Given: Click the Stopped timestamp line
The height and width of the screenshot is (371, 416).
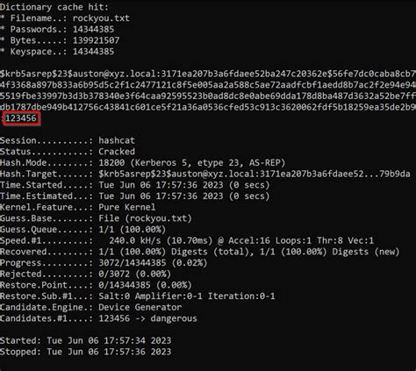Looking at the screenshot, I should (x=86, y=352).
